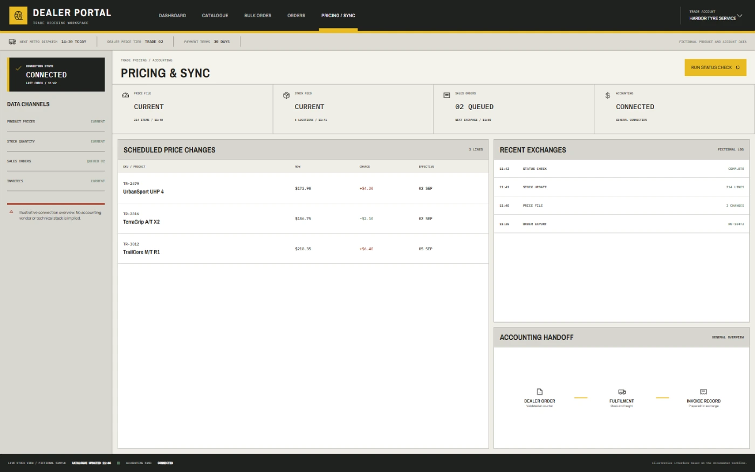
Task: Open the Catalogue tab
Action: coord(215,16)
